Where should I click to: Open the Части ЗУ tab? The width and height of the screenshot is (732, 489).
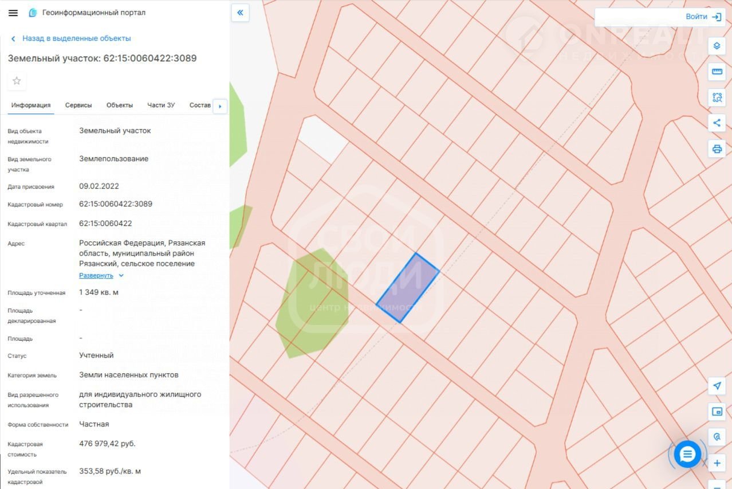coord(161,105)
